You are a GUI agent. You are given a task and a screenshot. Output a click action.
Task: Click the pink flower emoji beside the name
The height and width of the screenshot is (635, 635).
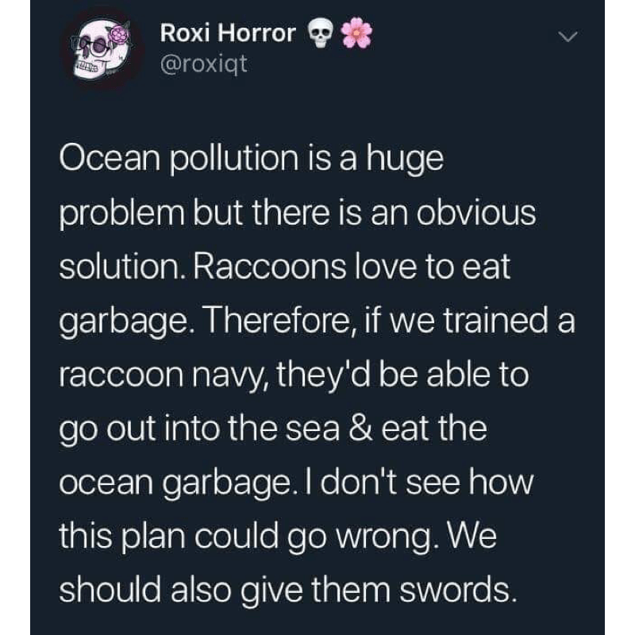(x=356, y=33)
